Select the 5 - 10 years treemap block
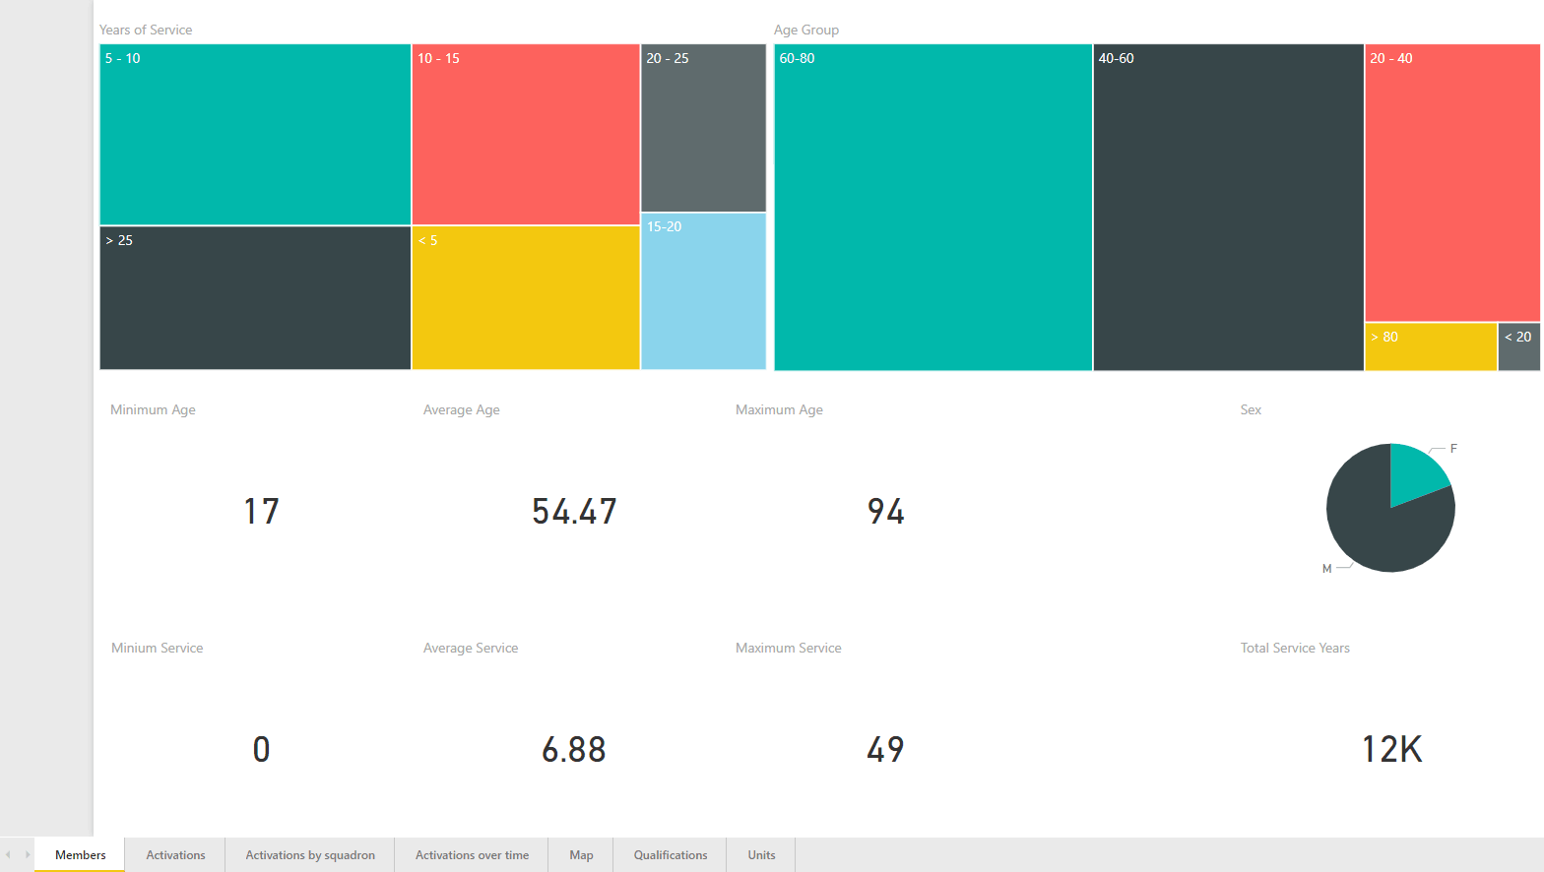The width and height of the screenshot is (1544, 872). (x=255, y=135)
